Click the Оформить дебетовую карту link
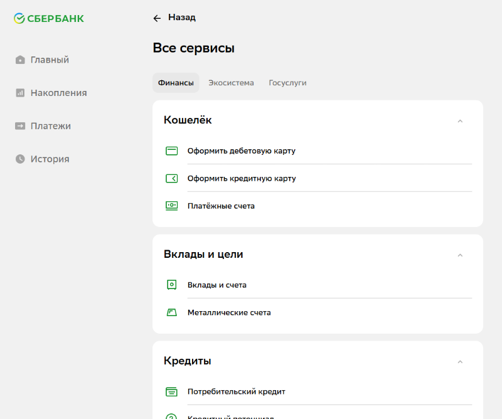The image size is (502, 419). [x=241, y=151]
